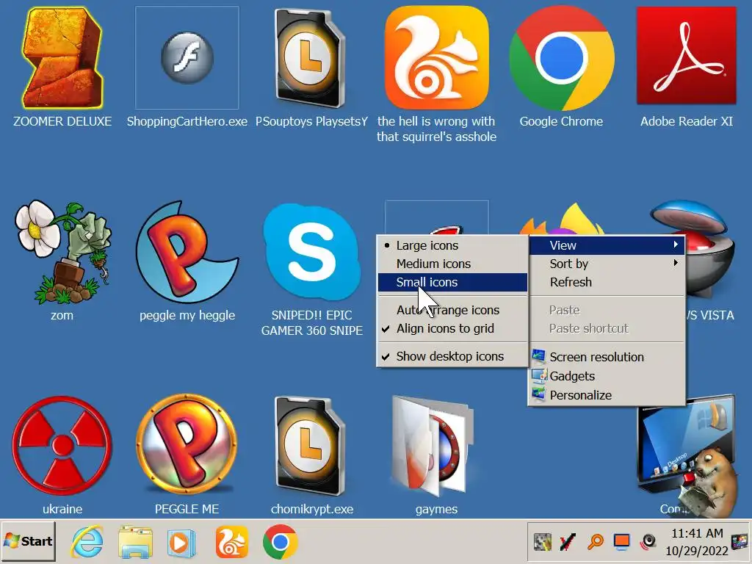752x564 pixels.
Task: Open Windows Media Player from taskbar
Action: [181, 543]
